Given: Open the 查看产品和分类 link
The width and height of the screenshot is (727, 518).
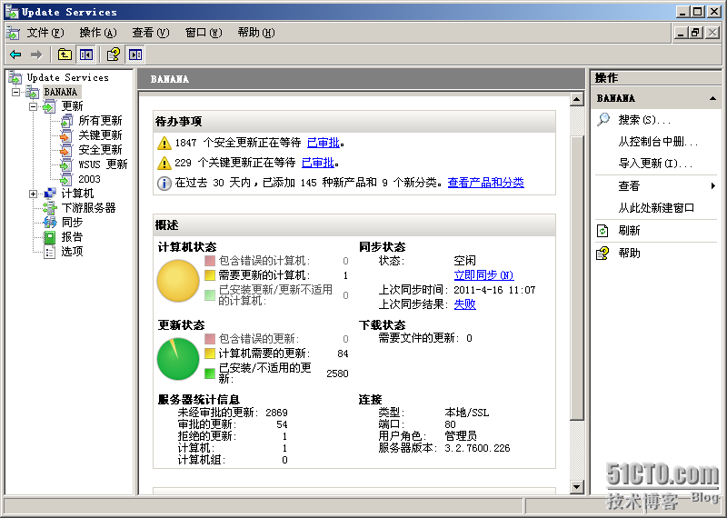Looking at the screenshot, I should 486,183.
